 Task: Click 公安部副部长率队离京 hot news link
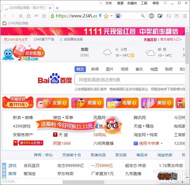91,89
